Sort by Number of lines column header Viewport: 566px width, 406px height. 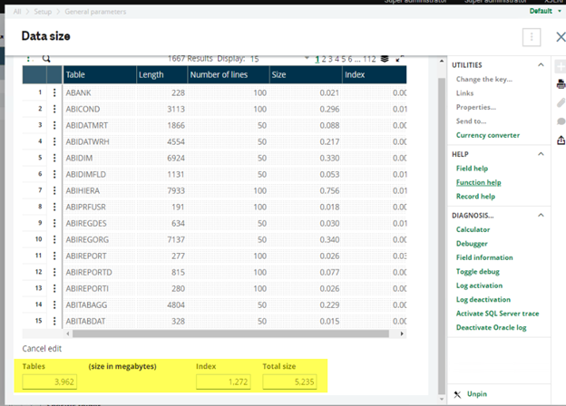tap(229, 74)
